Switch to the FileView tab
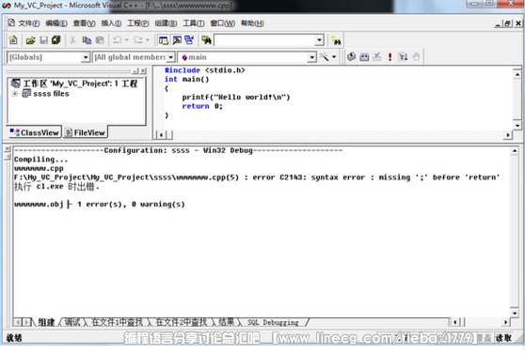The image size is (525, 354). pos(85,132)
